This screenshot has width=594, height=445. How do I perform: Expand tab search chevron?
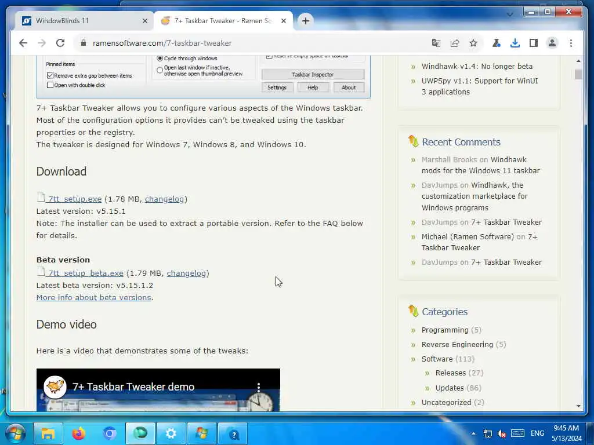tap(510, 14)
